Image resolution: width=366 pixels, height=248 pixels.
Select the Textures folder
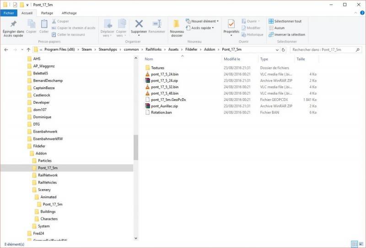pyautogui.click(x=157, y=68)
